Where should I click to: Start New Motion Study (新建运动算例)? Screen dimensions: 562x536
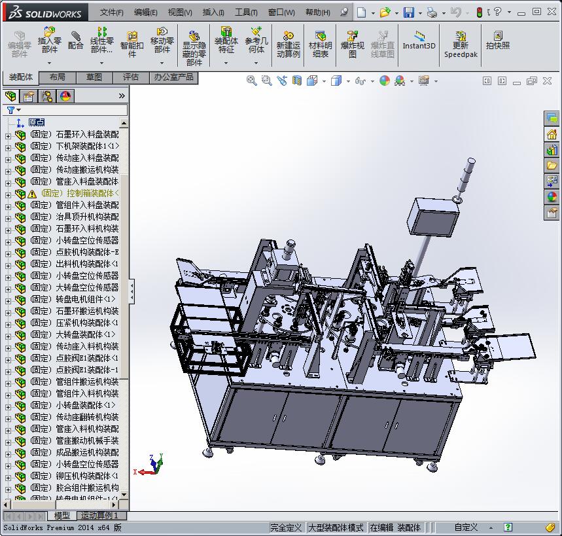[288, 44]
